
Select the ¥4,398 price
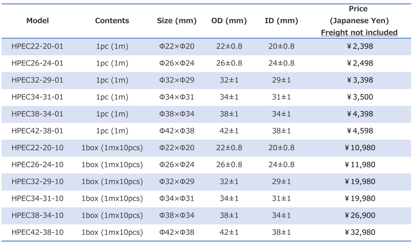click(x=360, y=114)
